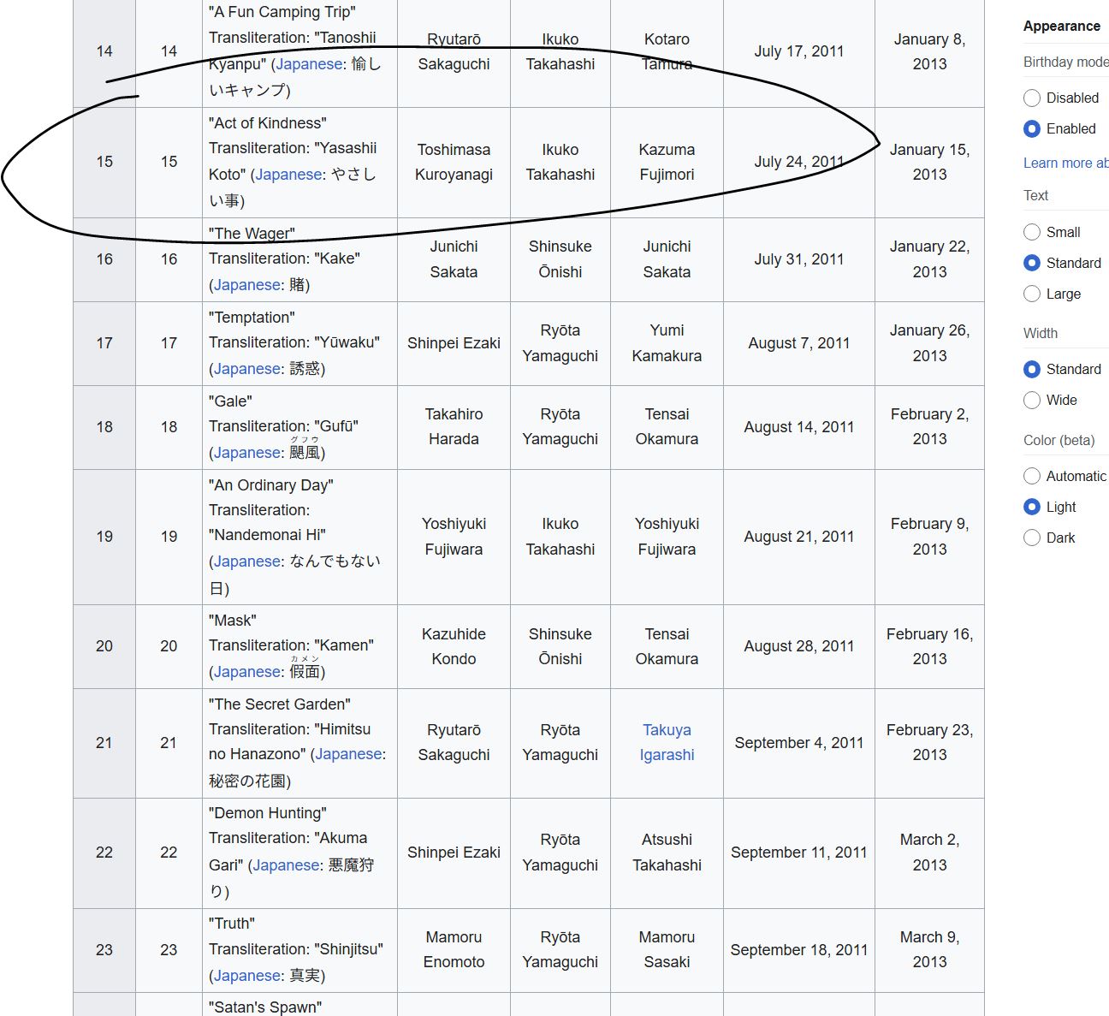Select Standard width option

(1032, 369)
